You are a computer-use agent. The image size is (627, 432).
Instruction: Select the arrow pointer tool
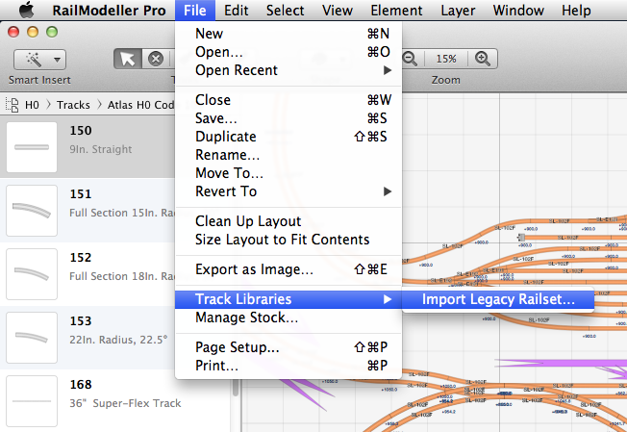coord(127,59)
